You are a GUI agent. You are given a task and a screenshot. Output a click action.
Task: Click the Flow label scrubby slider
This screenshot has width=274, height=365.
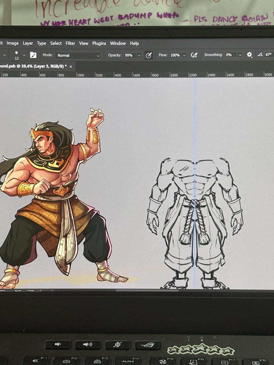(x=163, y=55)
